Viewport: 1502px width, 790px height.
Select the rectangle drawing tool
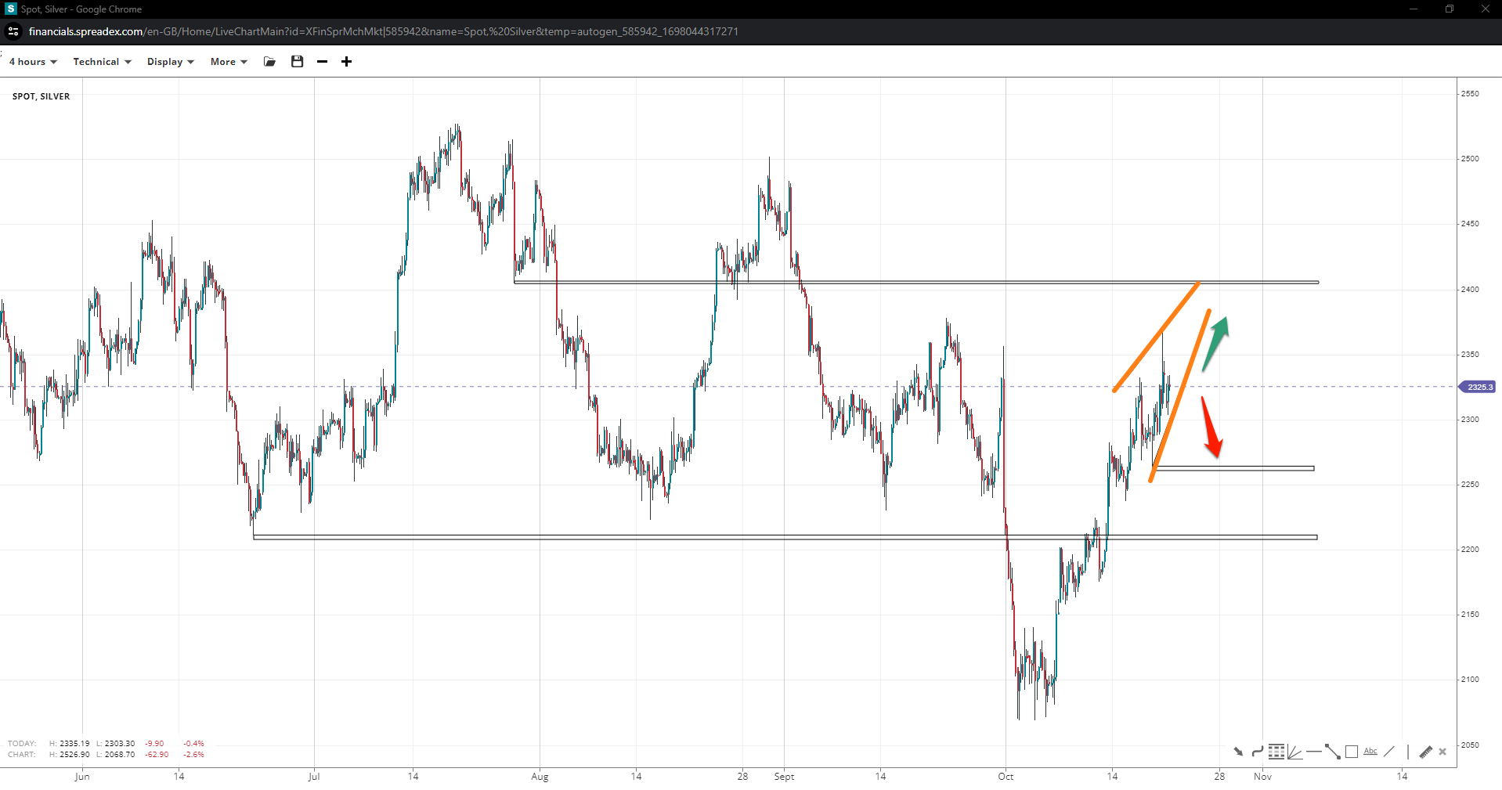click(1351, 752)
